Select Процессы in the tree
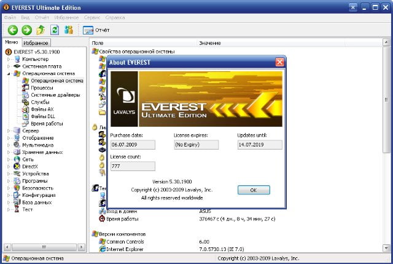Viewport: 393px width, 264px height. [42, 88]
